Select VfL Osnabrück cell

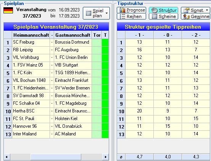click(x=73, y=127)
